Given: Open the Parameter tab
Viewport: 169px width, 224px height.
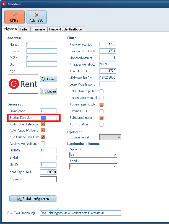Looking at the screenshot, I should coord(39,29).
